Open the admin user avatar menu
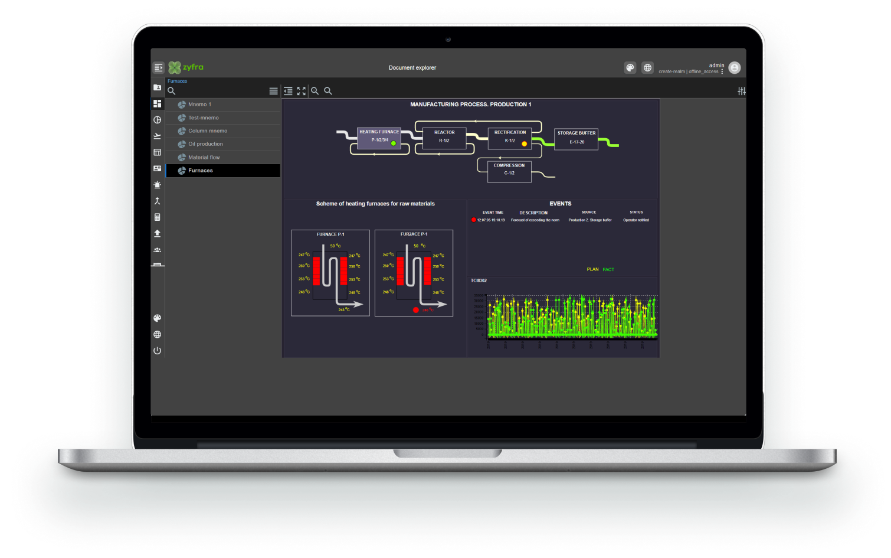 click(x=735, y=68)
